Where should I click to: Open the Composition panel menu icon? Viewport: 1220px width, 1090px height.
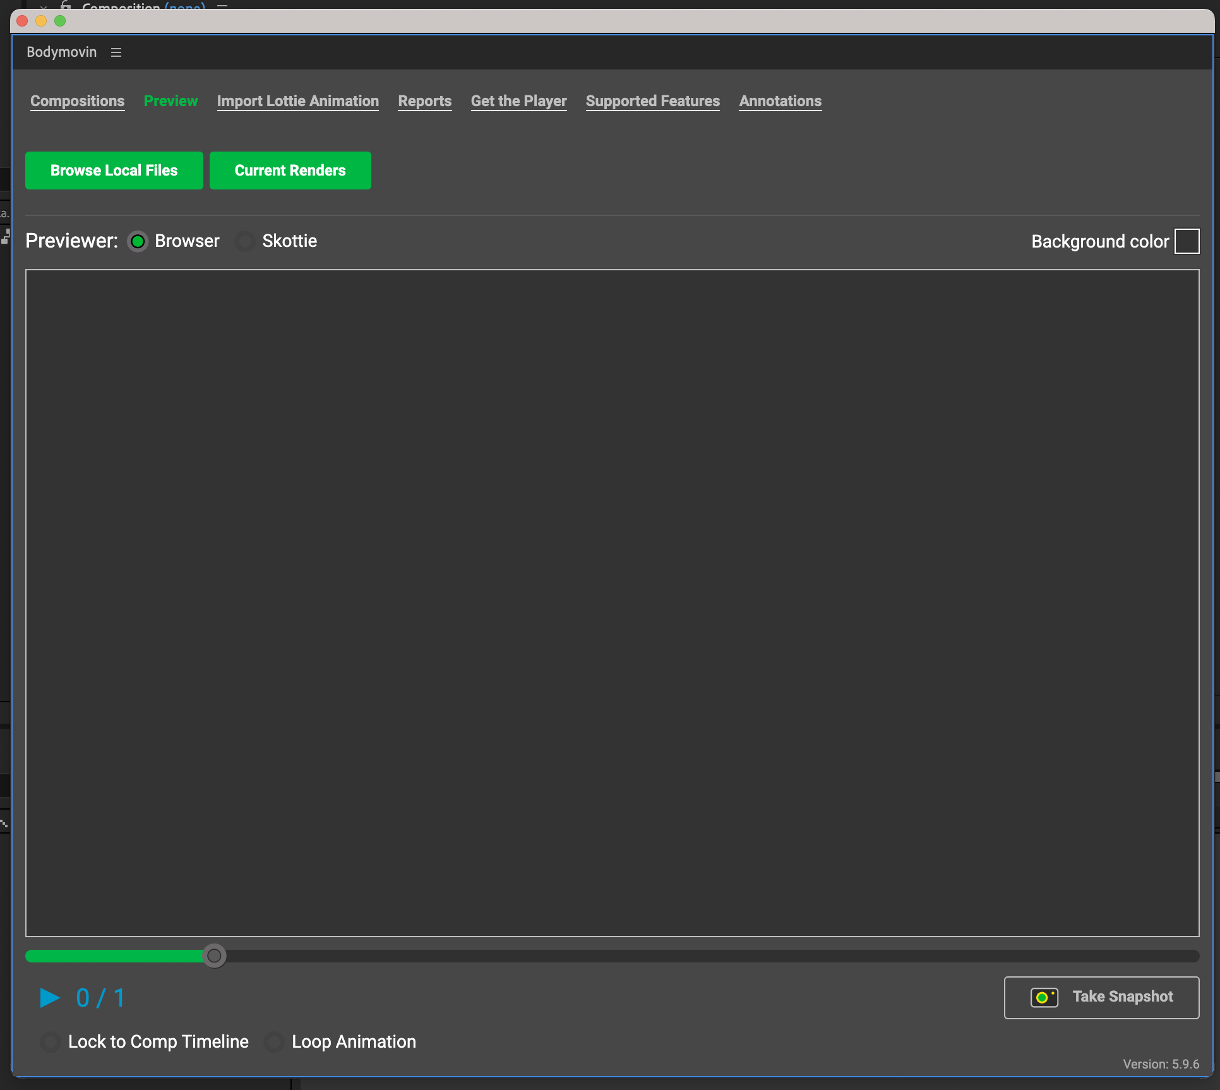tap(222, 6)
